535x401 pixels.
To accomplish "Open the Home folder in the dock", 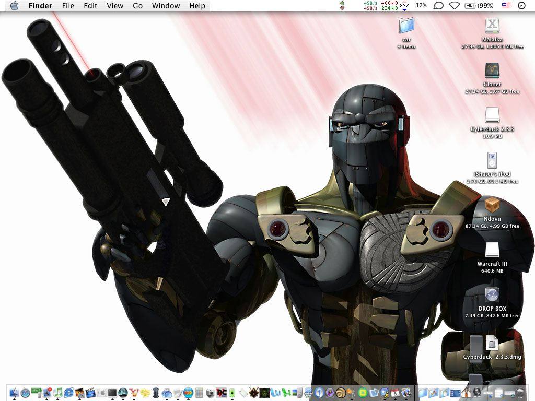I will click(466, 393).
